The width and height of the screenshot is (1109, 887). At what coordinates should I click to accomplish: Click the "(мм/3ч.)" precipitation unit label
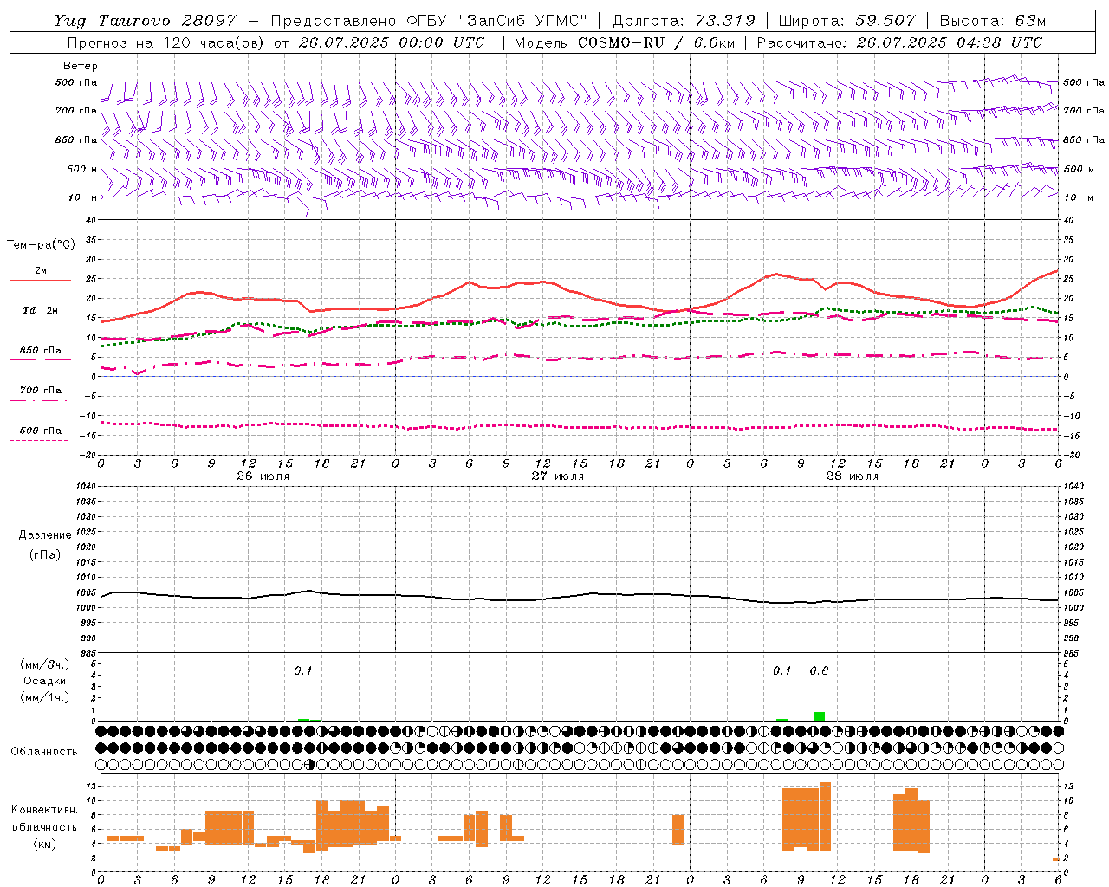click(45, 664)
